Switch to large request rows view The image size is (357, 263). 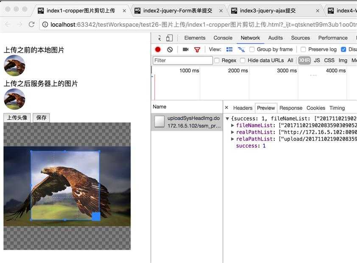pyautogui.click(x=229, y=49)
